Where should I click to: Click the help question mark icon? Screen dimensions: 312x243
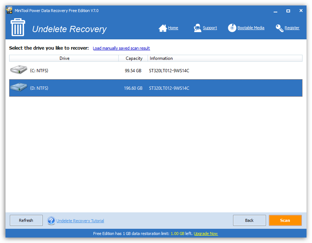click(51, 221)
